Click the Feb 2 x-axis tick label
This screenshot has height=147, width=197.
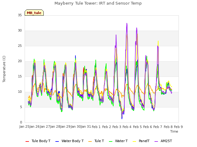pos(107,127)
